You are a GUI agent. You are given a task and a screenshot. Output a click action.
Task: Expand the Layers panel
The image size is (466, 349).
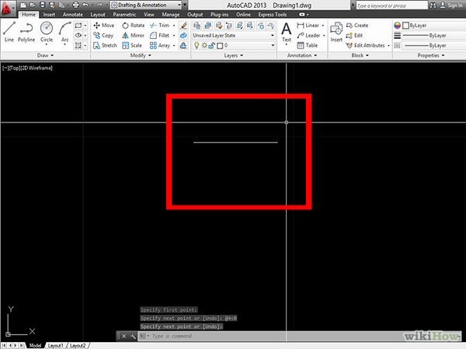234,56
